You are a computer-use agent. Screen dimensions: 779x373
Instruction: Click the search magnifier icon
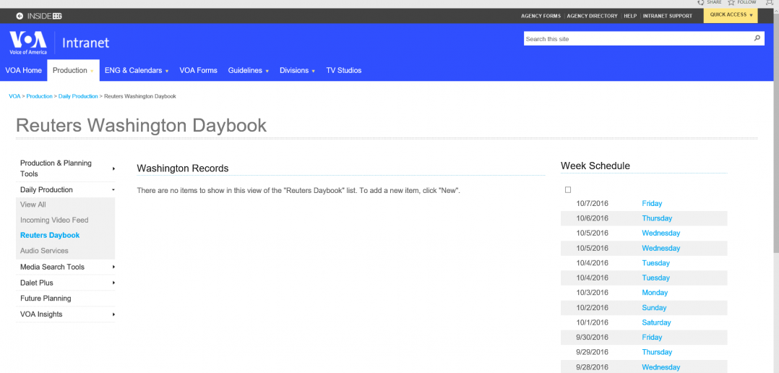pos(757,38)
